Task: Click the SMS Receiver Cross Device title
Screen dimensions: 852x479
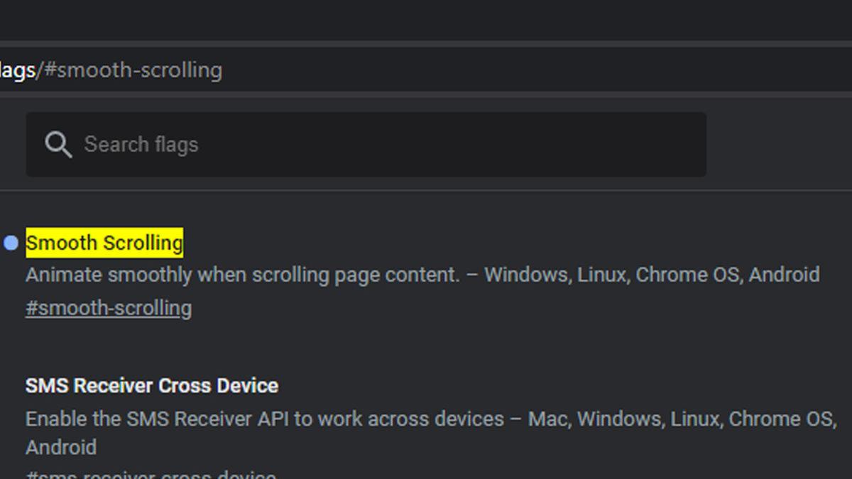Action: coord(152,386)
